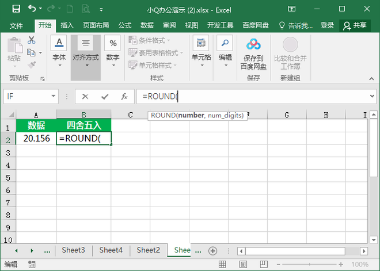Click the vertical scrollbar down arrow

point(374,240)
